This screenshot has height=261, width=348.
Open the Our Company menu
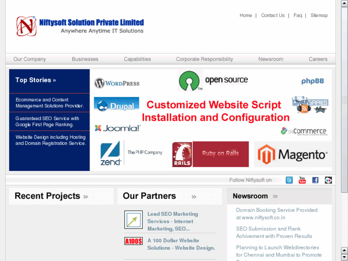[30, 59]
